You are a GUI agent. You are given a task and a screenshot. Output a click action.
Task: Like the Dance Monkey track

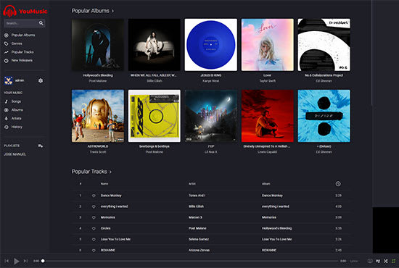pyautogui.click(x=94, y=196)
